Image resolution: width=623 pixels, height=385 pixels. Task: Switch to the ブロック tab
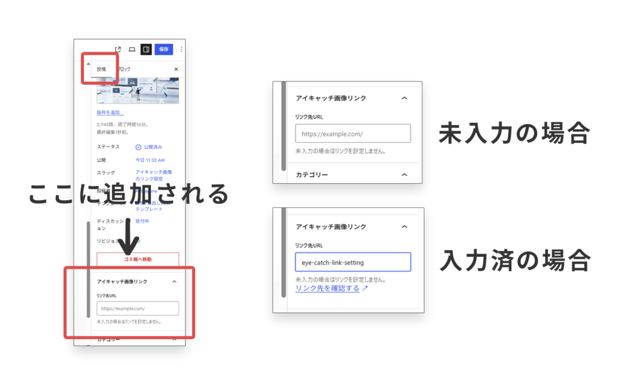tap(124, 69)
